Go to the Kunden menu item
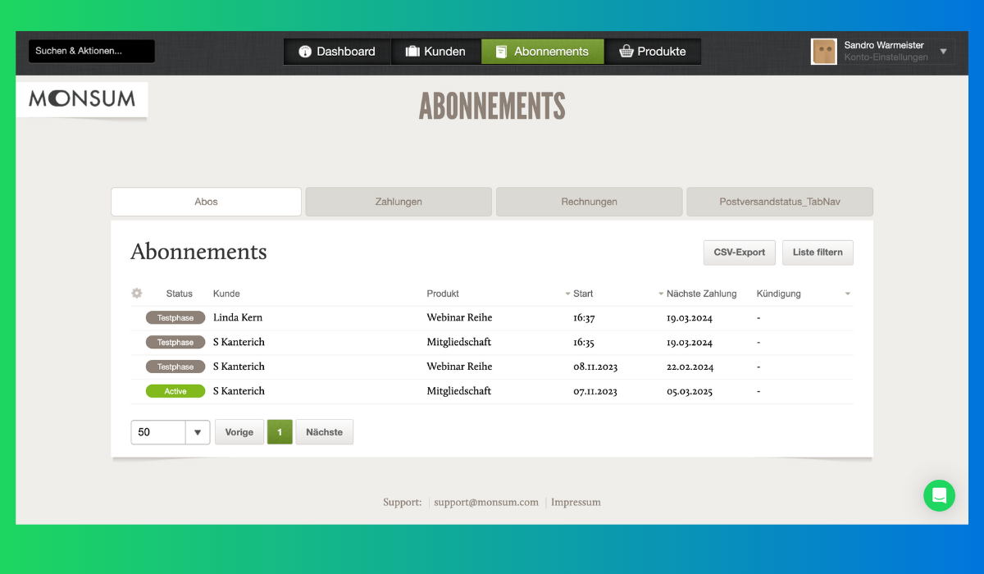 coord(435,51)
